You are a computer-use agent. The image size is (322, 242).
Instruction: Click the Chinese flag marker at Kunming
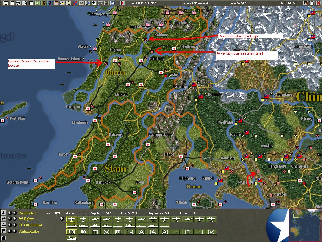(201, 96)
